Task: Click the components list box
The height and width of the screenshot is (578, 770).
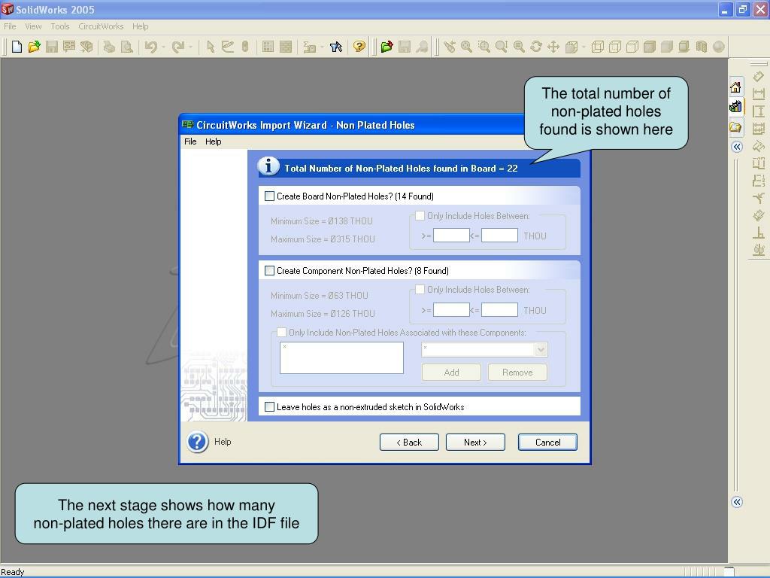Action: click(x=342, y=357)
